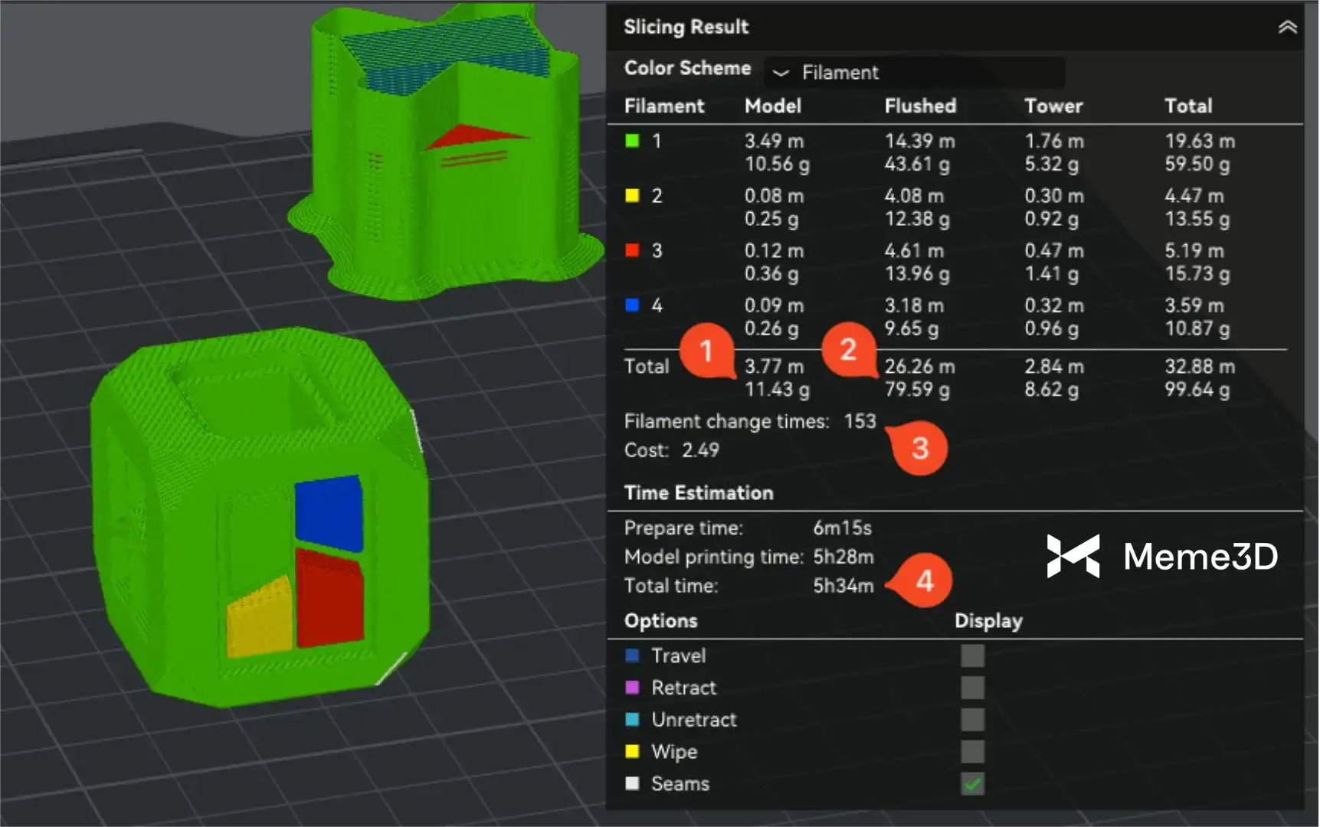1320x827 pixels.
Task: Click the yellow filament 2 swatch
Action: point(632,196)
